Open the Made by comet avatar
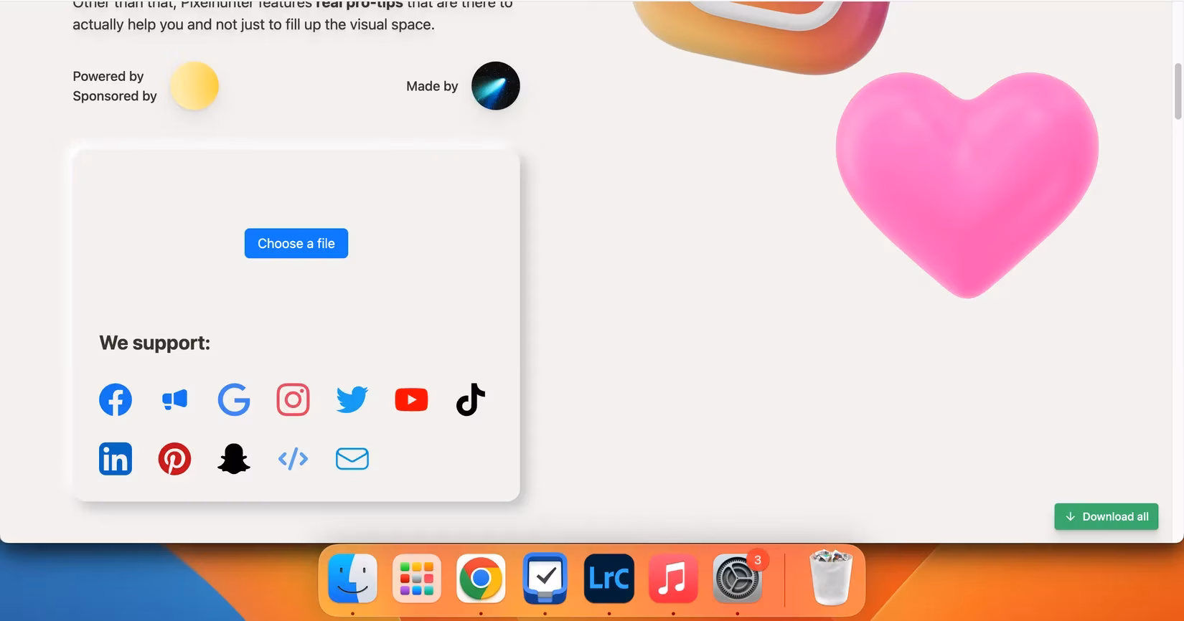 (495, 86)
